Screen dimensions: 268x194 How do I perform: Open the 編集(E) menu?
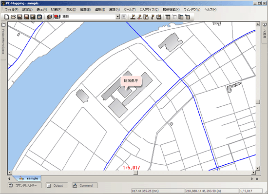(x=85, y=10)
